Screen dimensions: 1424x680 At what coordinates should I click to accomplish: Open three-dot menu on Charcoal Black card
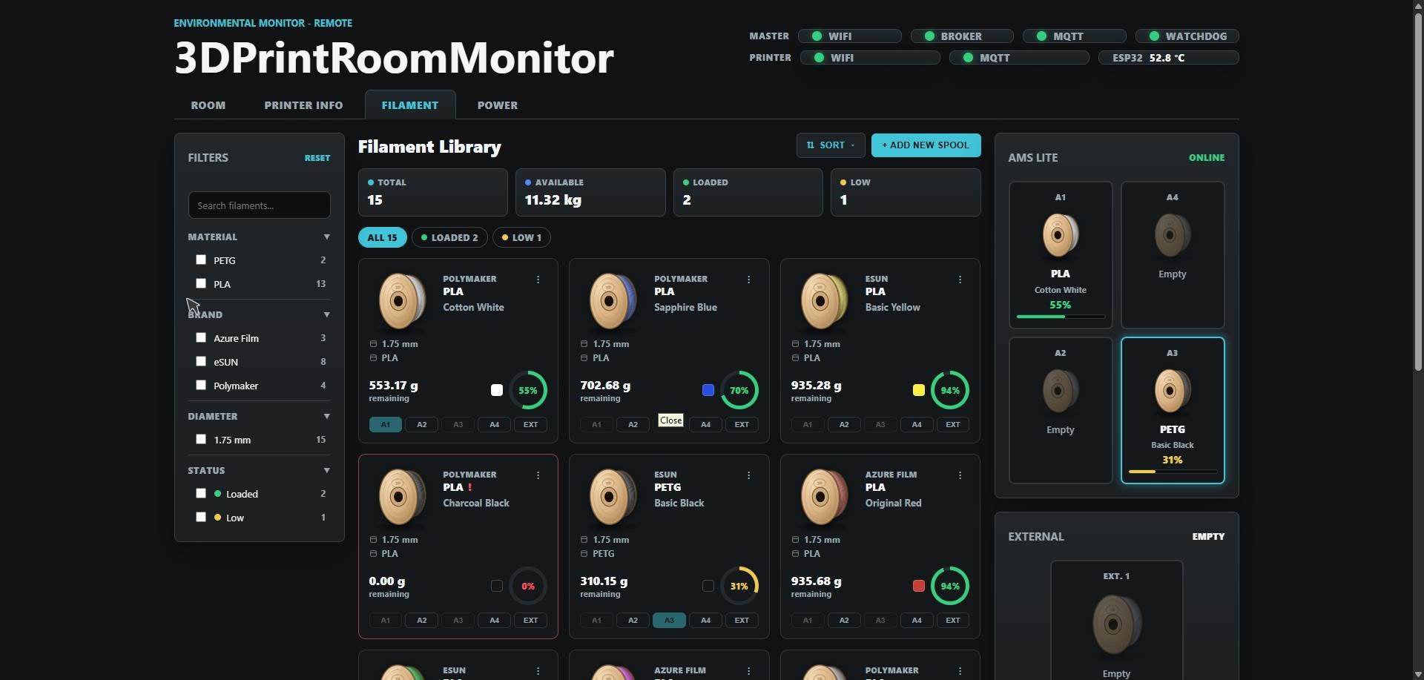(538, 475)
